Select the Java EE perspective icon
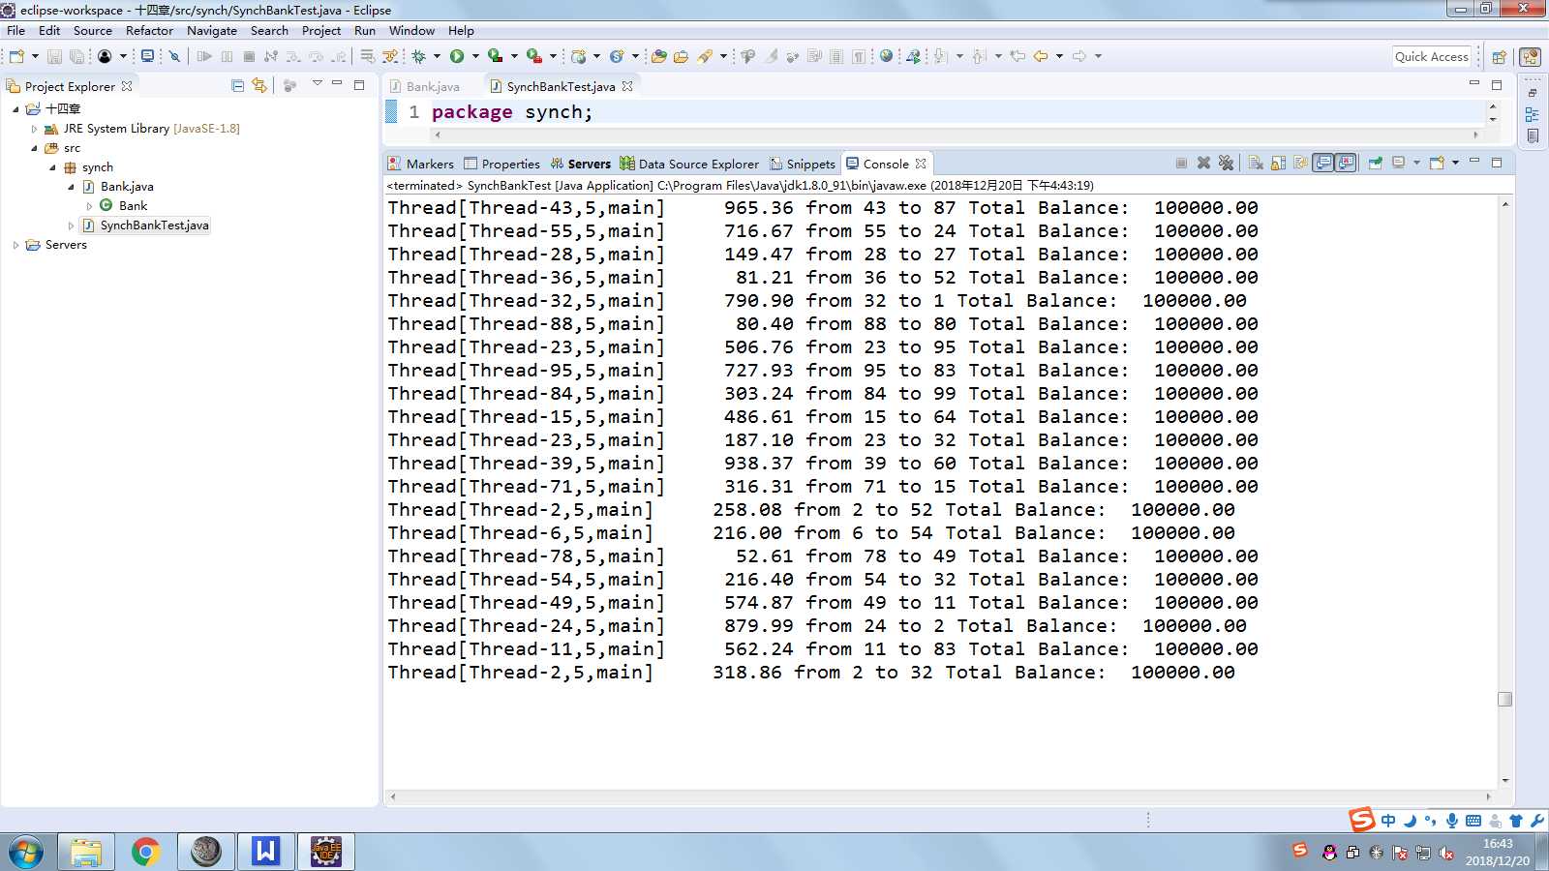Screen dimensions: 1549x871 tap(1530, 57)
